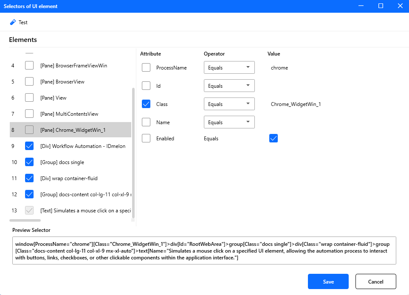Click the Save button
The height and width of the screenshot is (295, 409).
(328, 281)
